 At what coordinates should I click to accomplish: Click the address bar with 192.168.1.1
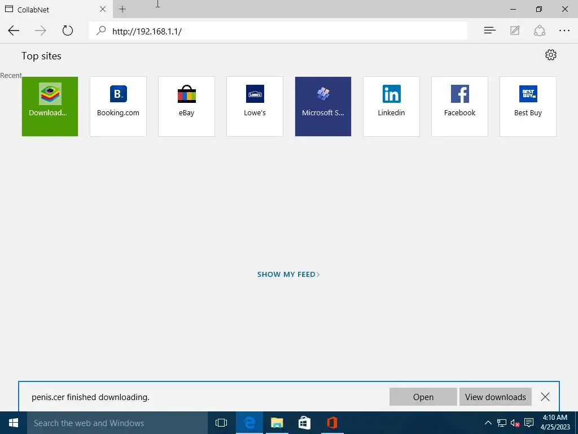(278, 31)
